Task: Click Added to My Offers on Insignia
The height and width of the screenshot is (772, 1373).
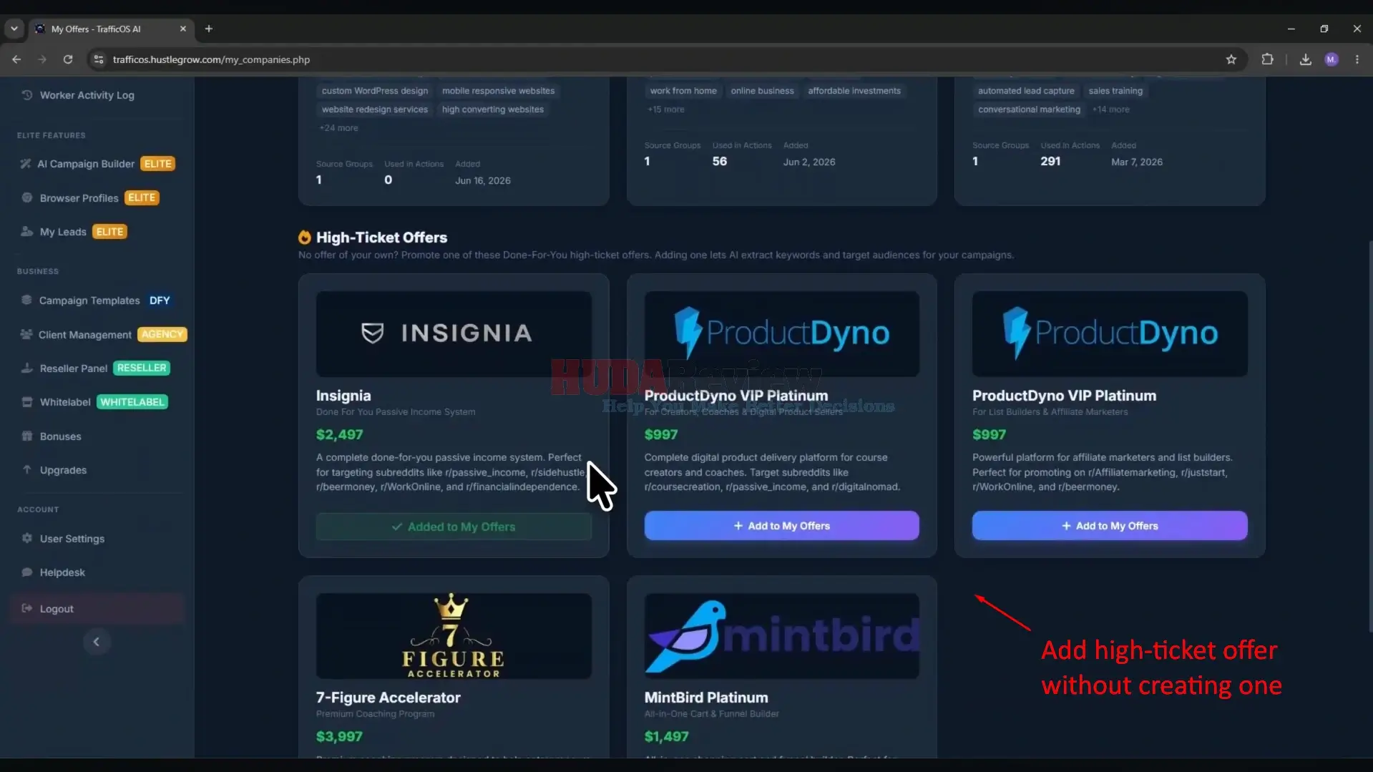Action: click(454, 527)
